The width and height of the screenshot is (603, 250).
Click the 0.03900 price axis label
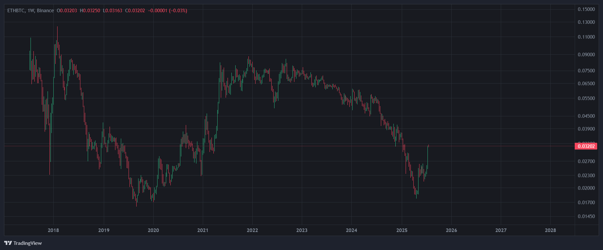coord(586,129)
